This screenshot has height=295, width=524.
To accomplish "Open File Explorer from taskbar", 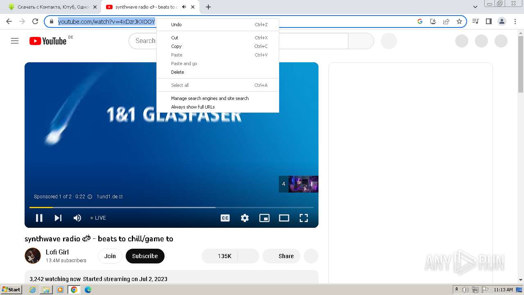I will [46, 290].
